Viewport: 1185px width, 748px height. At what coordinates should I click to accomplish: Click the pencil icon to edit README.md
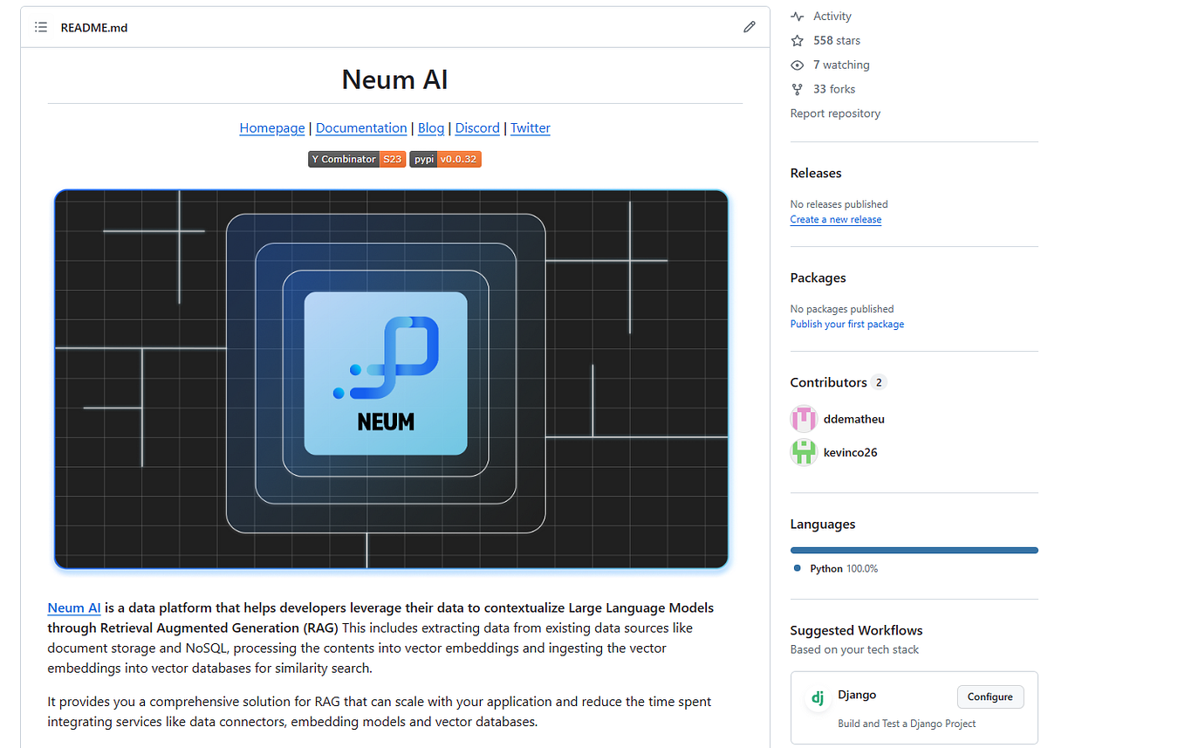click(x=749, y=26)
